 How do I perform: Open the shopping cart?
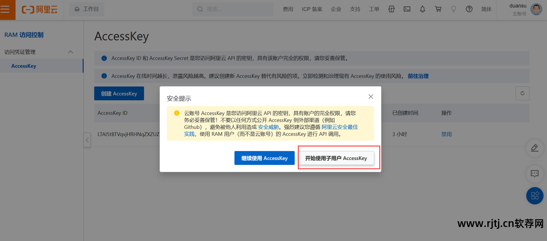tap(438, 9)
